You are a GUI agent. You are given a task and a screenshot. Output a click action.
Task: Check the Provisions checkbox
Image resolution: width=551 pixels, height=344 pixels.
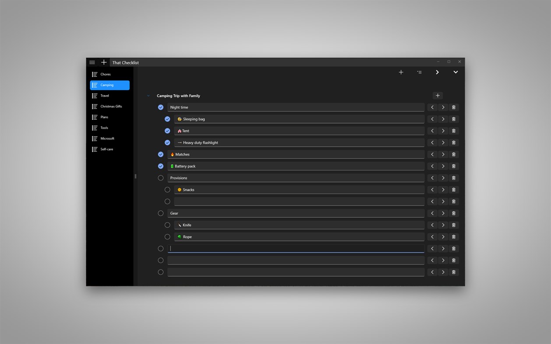pos(161,177)
